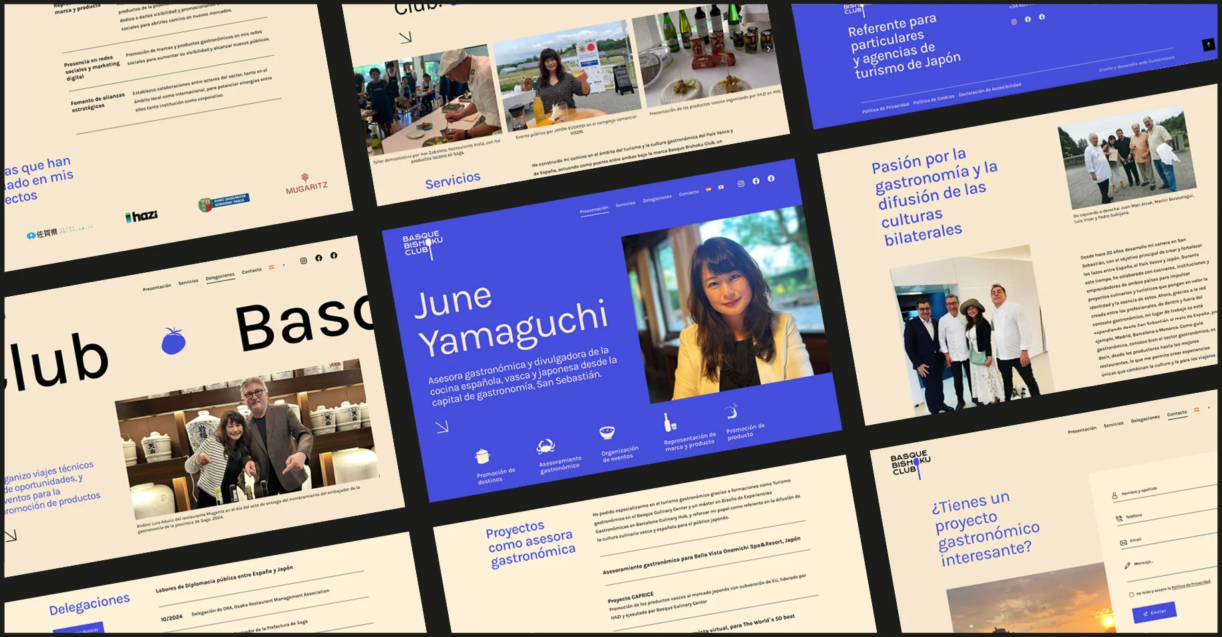Click Instagram icon in blue footer
This screenshot has height=637, width=1222.
1014,22
